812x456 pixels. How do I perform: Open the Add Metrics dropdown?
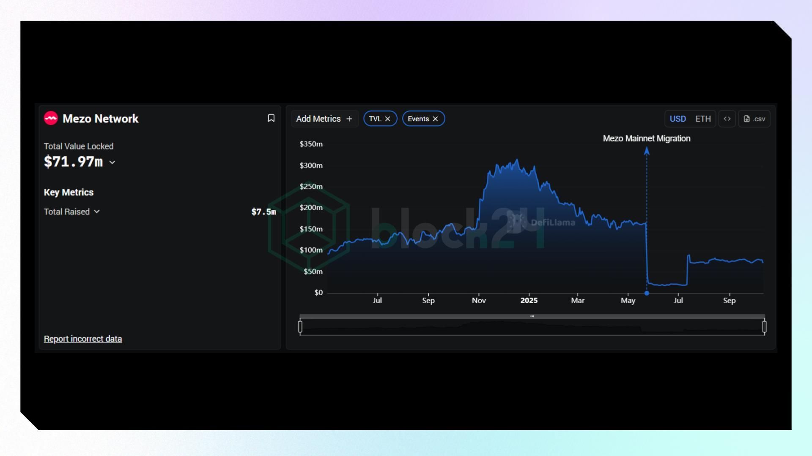(318, 119)
